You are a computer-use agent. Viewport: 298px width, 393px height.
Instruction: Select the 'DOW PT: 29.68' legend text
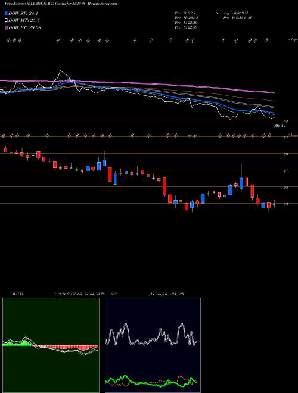pos(24,27)
